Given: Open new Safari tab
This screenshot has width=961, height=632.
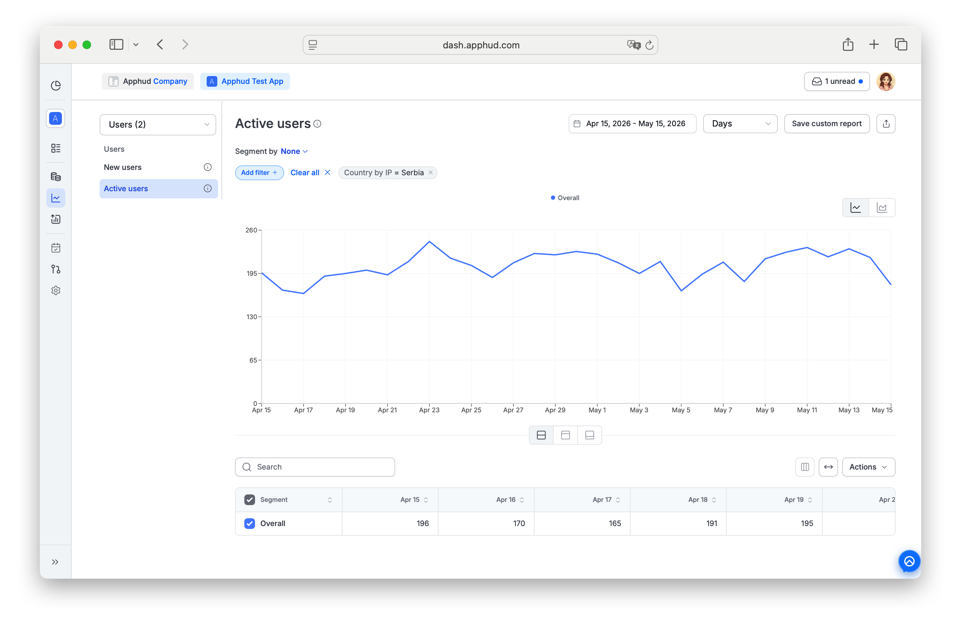Looking at the screenshot, I should (874, 44).
